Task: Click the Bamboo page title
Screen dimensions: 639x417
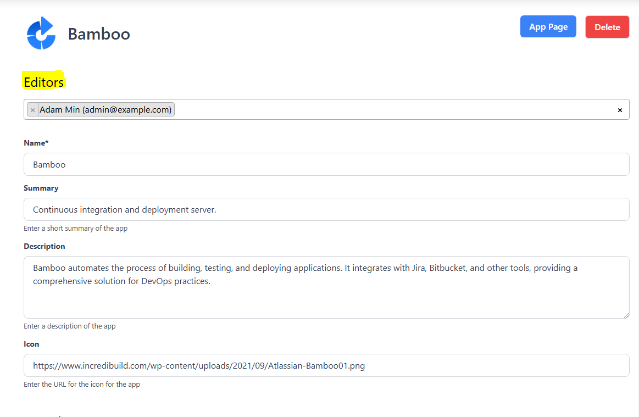Action: [99, 34]
